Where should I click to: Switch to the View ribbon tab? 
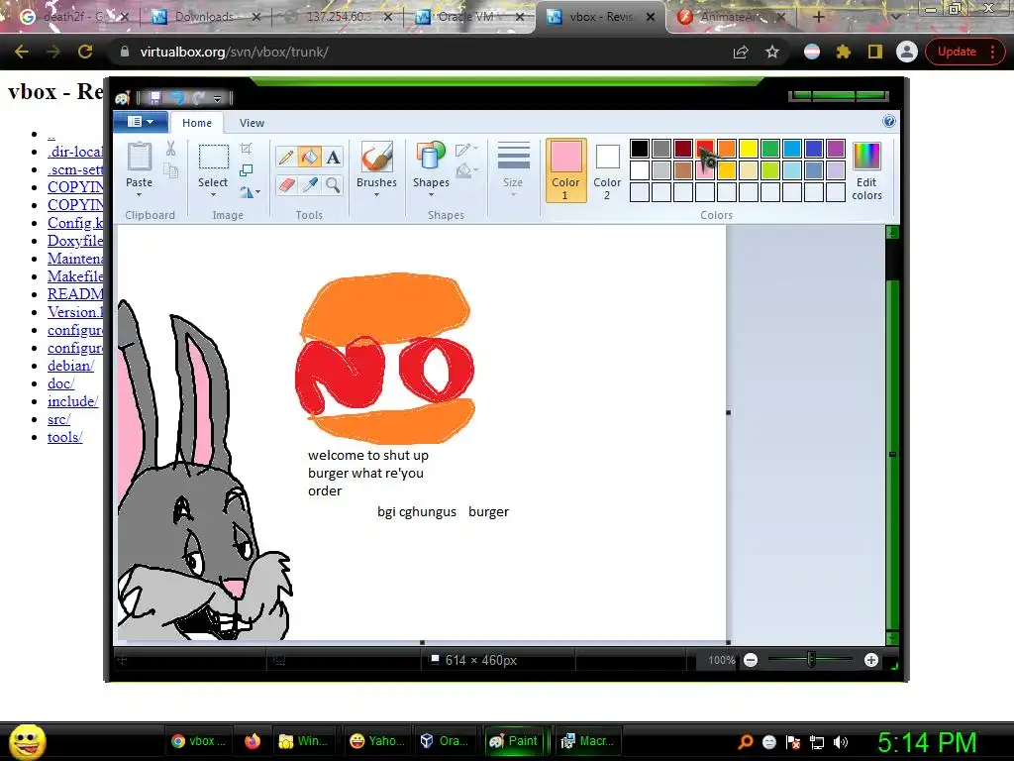(252, 123)
